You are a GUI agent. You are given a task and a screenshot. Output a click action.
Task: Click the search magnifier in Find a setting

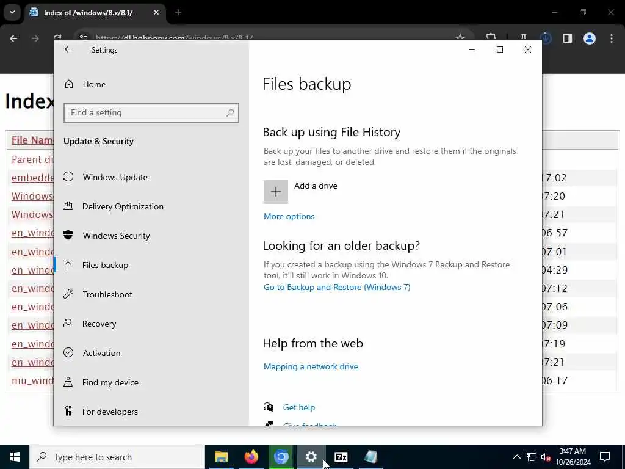pyautogui.click(x=230, y=113)
